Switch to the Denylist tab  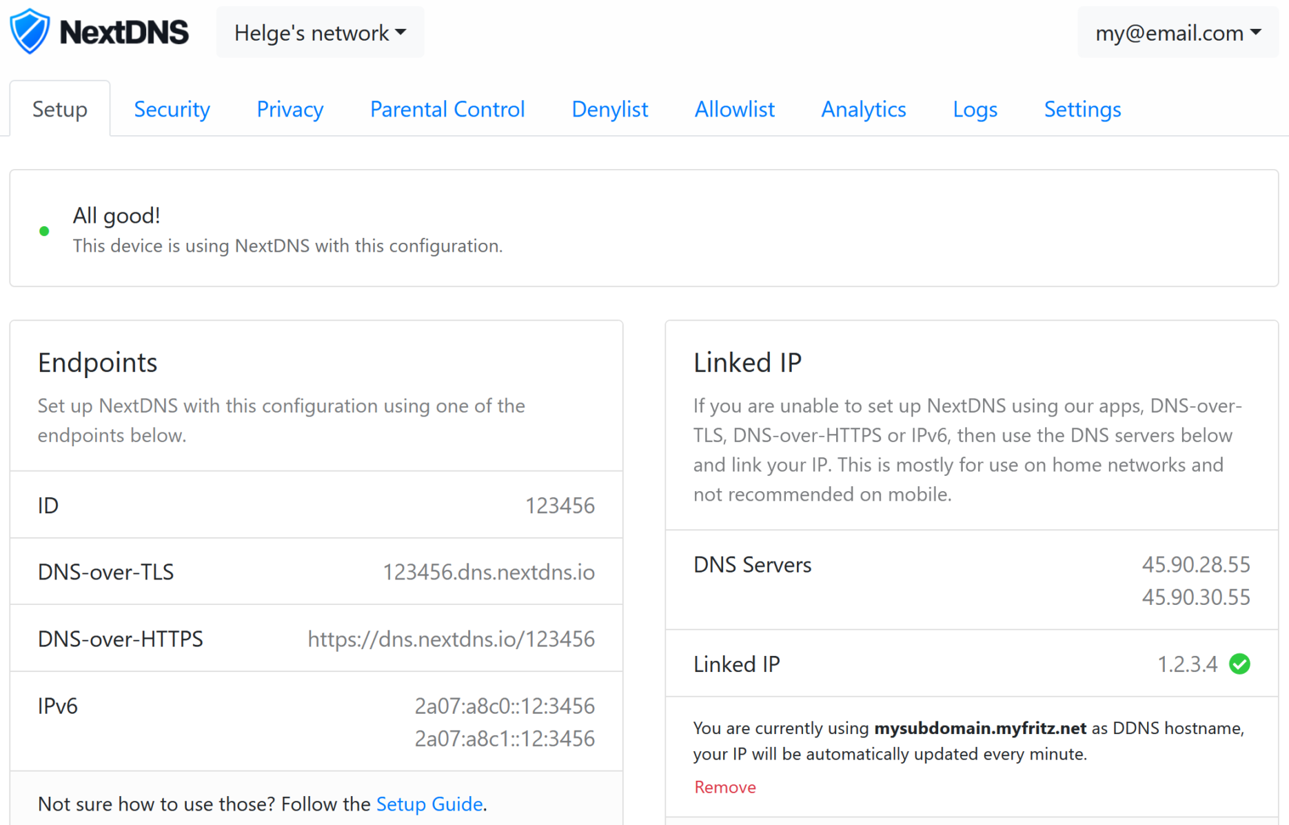pyautogui.click(x=609, y=109)
